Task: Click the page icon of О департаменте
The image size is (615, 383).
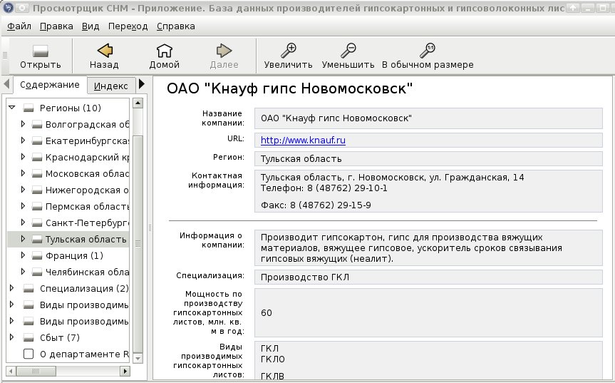Action: 29,354
